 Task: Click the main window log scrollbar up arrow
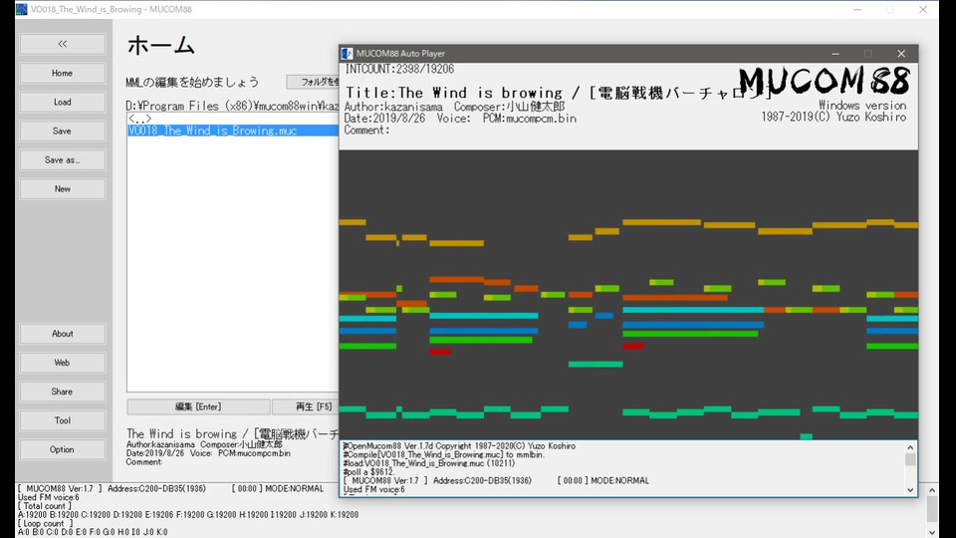tap(932, 490)
